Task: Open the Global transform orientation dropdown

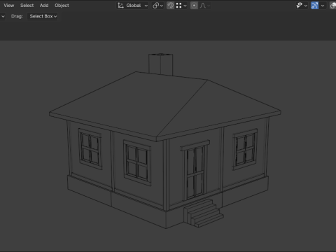Action: tap(132, 6)
